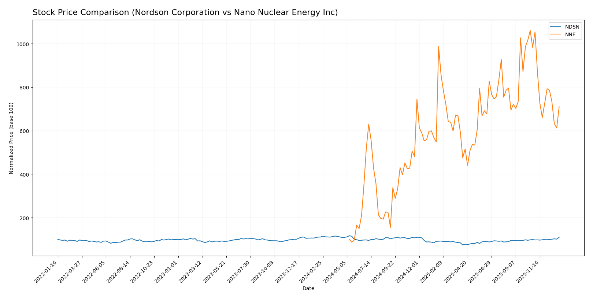Click the NNE peak near 630 in July 2024
The image size is (593, 300).
[368, 124]
